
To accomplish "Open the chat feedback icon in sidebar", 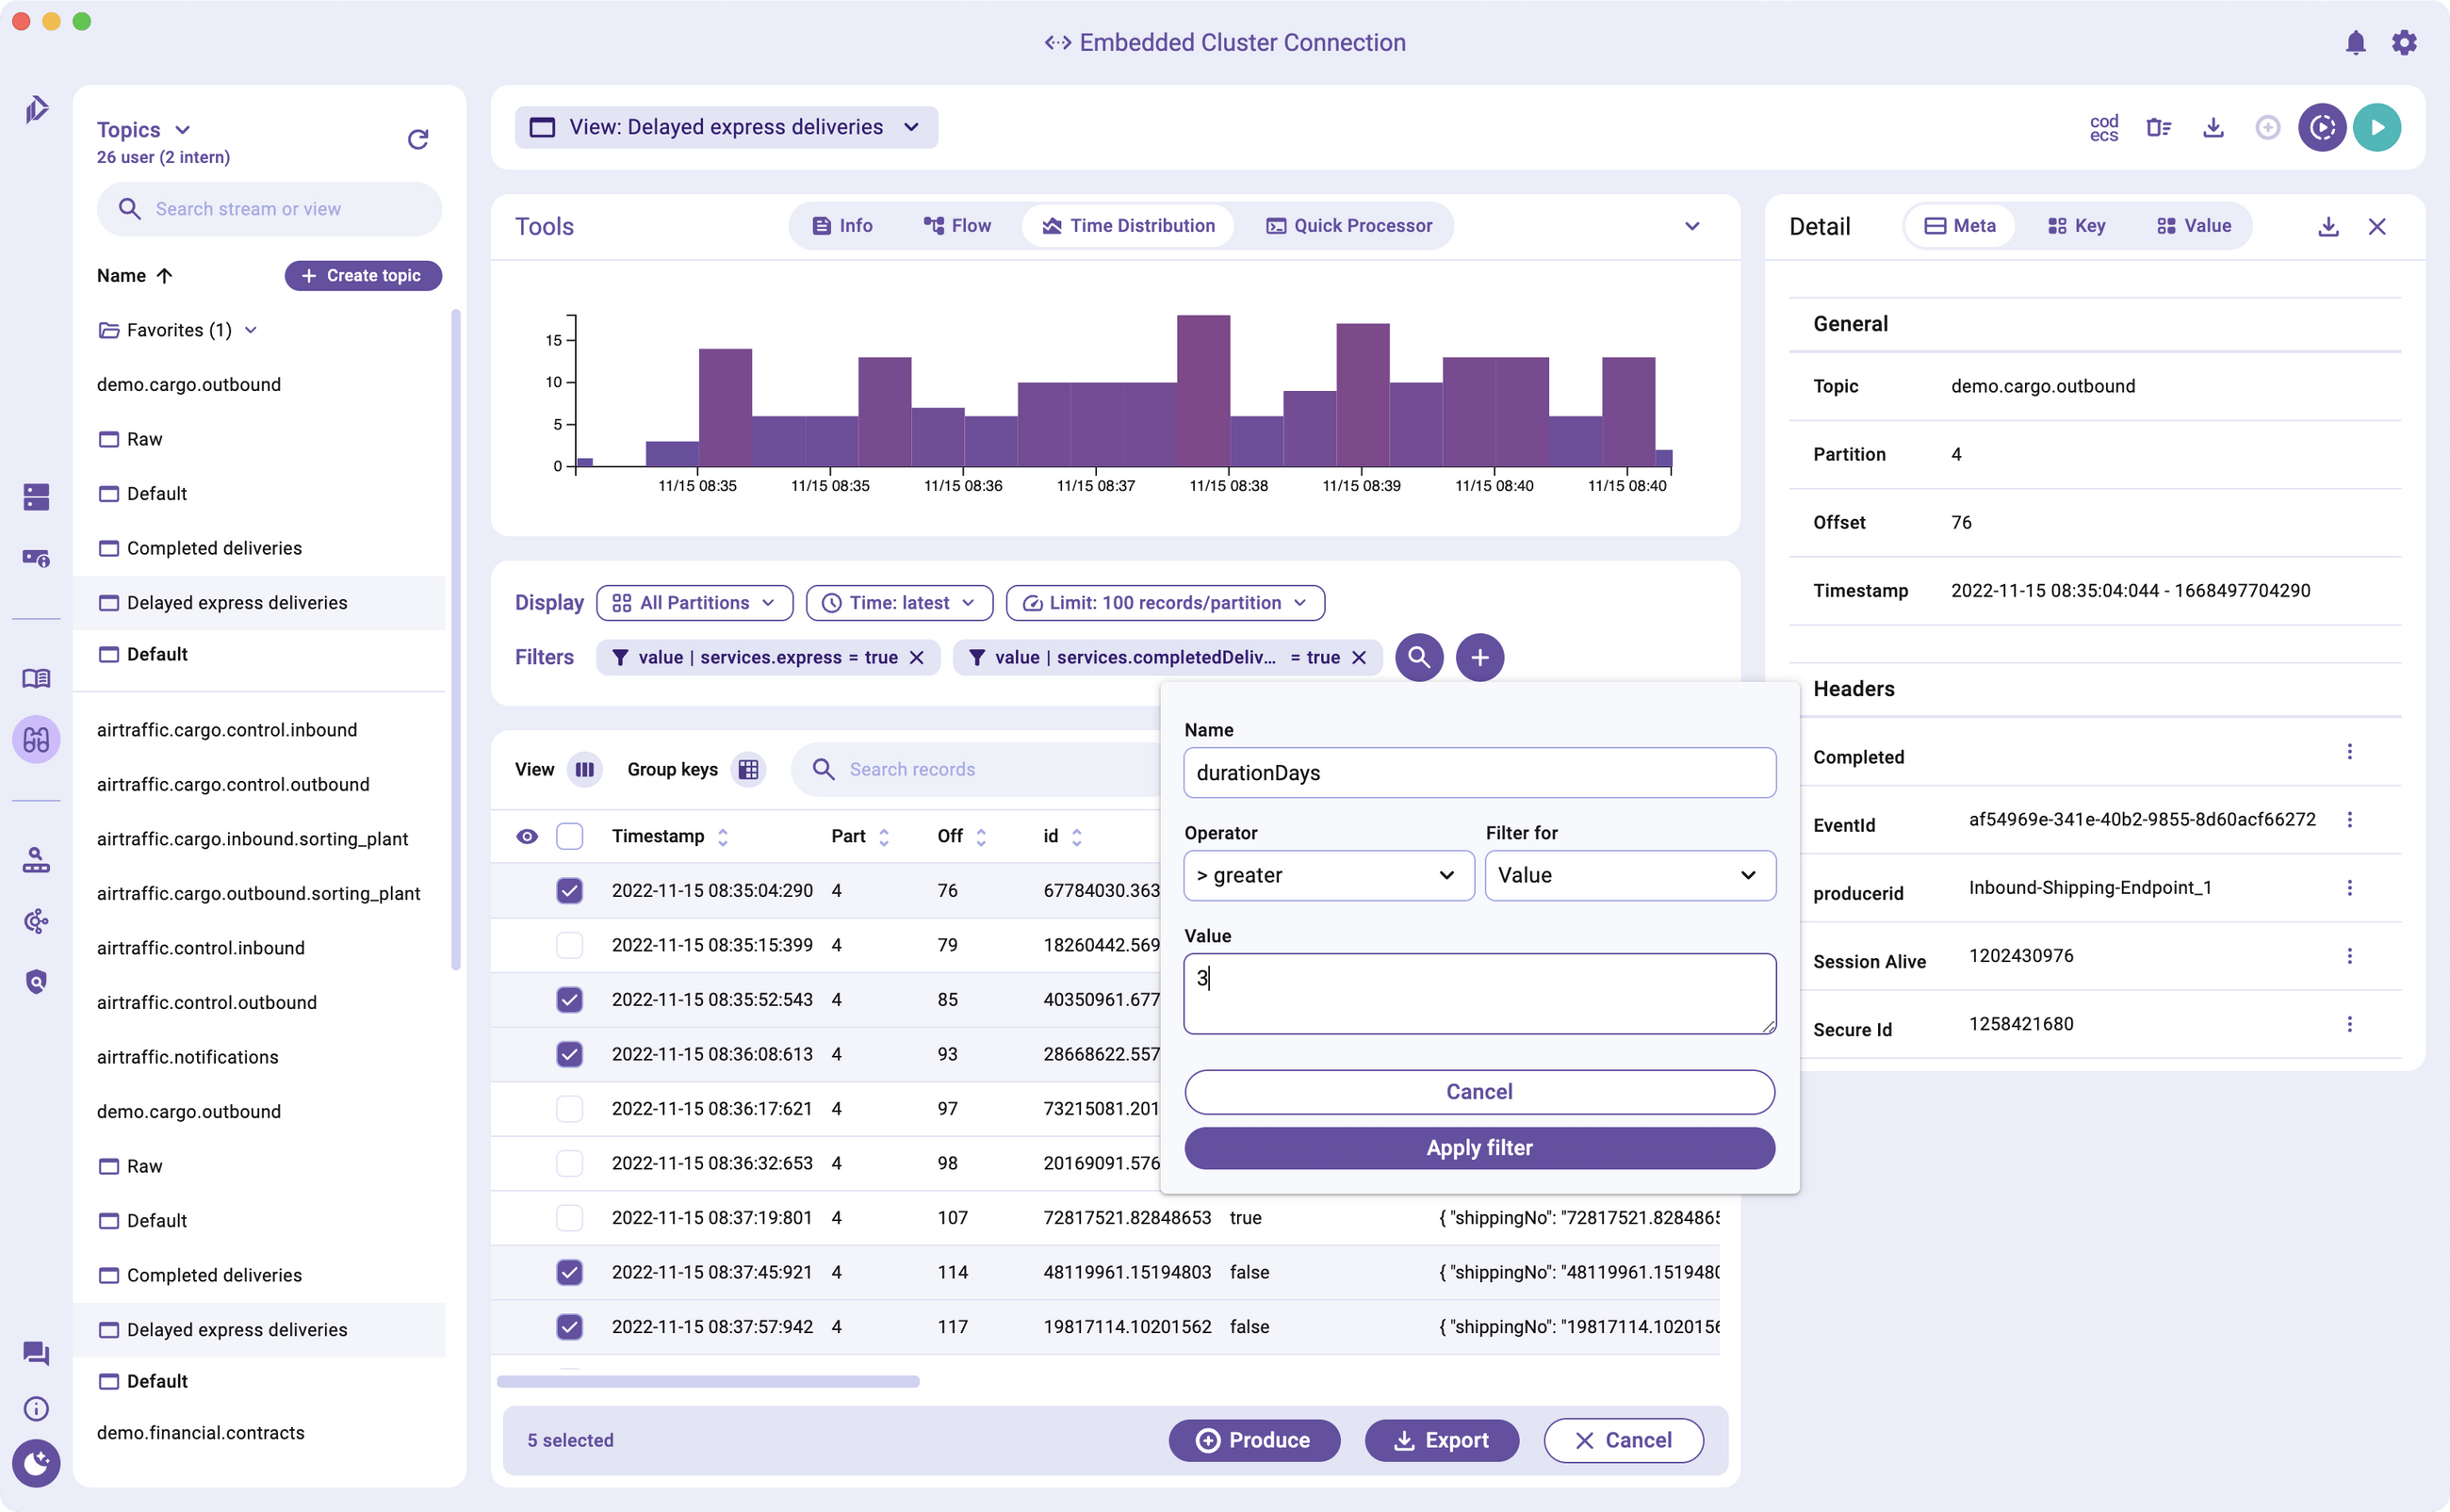I will click(x=36, y=1353).
